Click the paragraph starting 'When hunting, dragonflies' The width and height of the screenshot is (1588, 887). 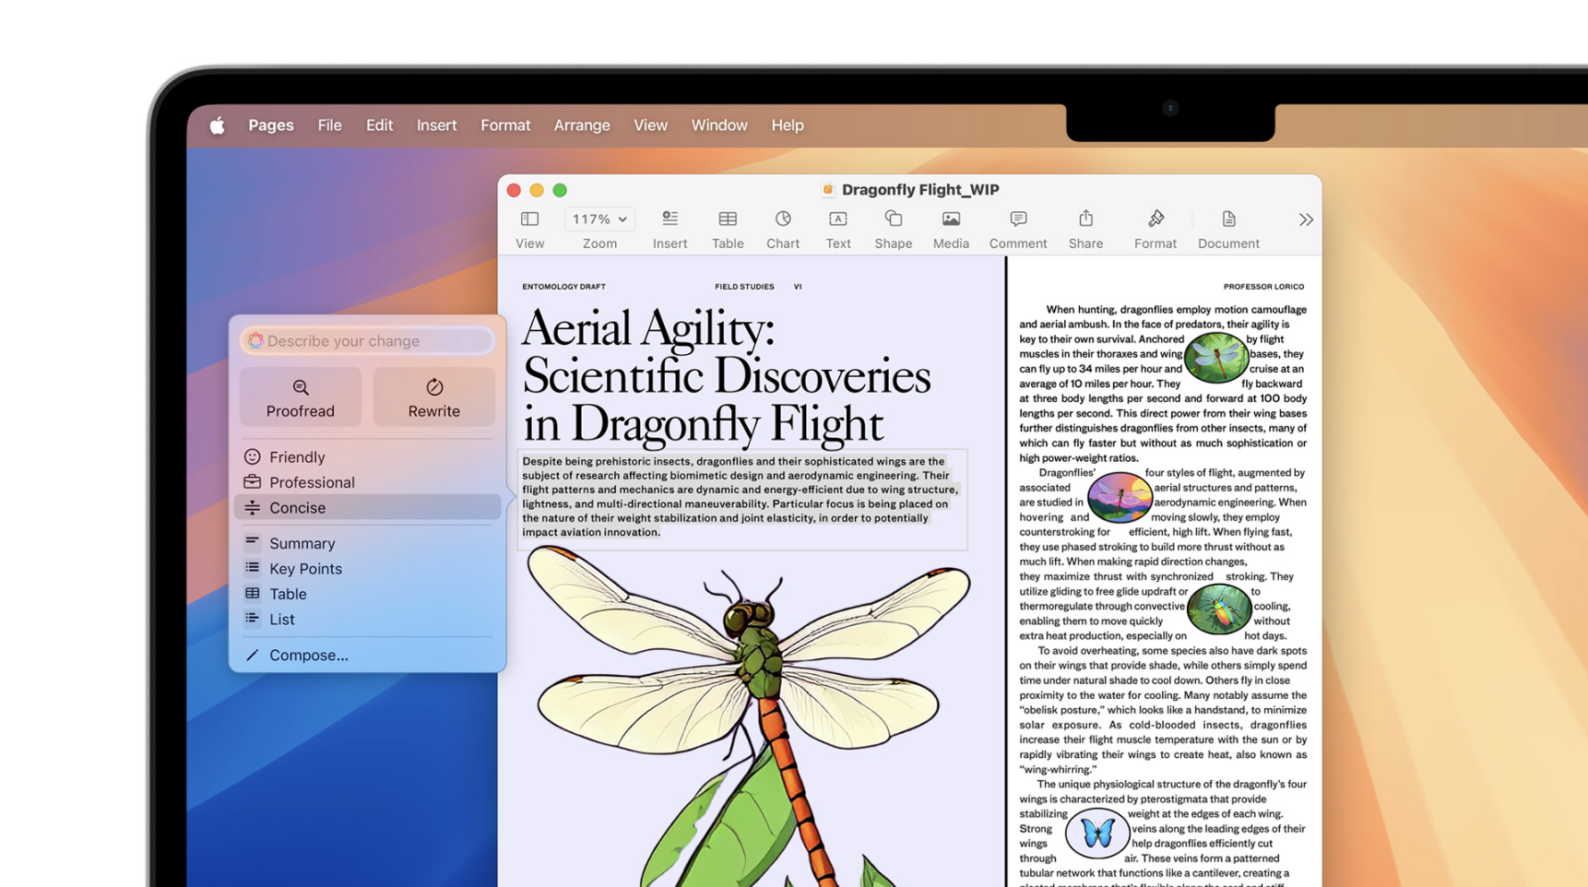[1163, 384]
